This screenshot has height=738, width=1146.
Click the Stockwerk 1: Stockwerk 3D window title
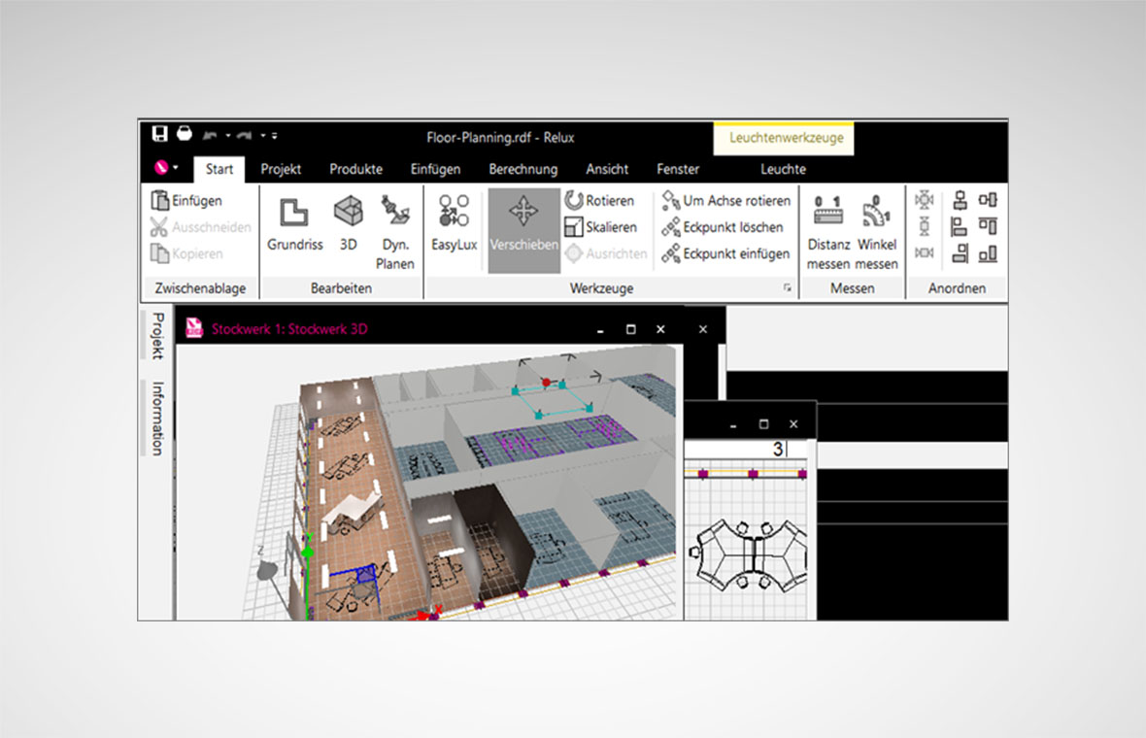tap(289, 329)
